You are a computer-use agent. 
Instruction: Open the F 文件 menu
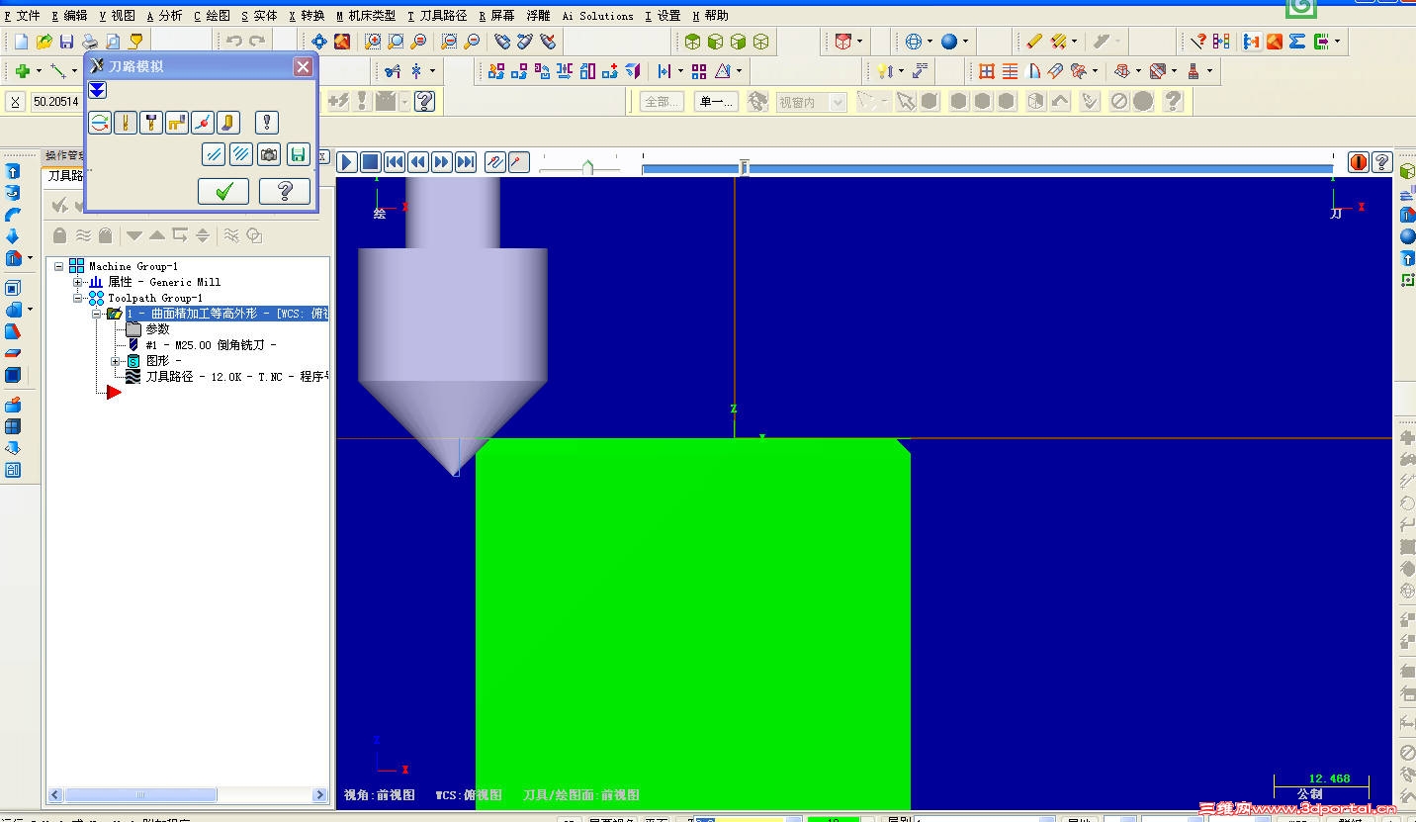tap(23, 16)
